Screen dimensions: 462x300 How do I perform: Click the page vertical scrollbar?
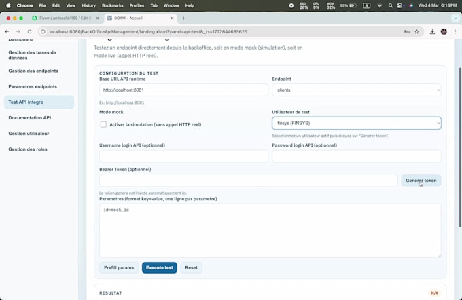tap(460, 147)
